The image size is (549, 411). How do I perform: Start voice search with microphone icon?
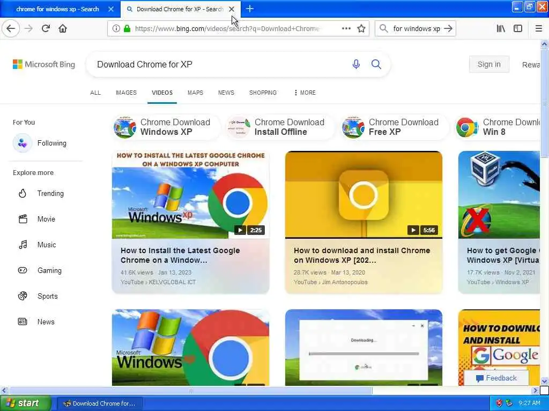356,64
